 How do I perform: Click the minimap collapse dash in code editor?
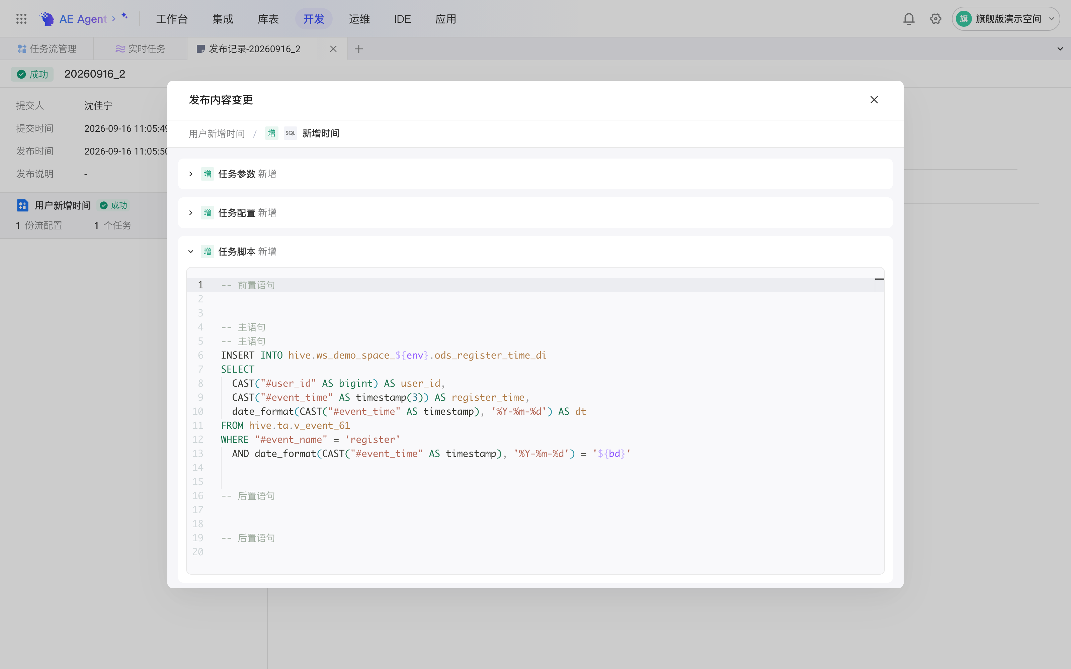click(x=879, y=279)
